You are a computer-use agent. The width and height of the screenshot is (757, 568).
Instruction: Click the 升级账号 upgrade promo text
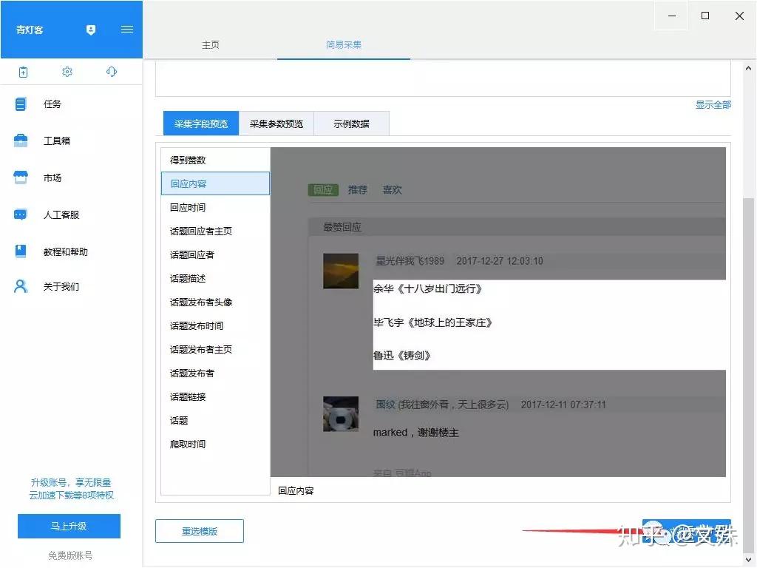pyautogui.click(x=71, y=489)
